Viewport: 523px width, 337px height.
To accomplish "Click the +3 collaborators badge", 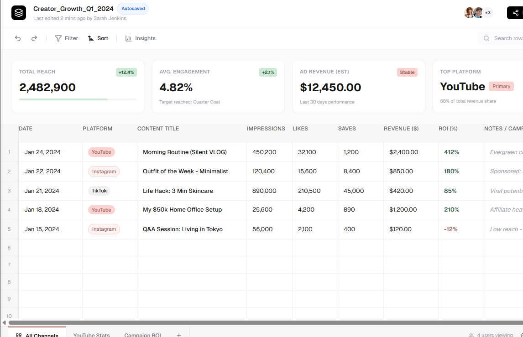I will (x=487, y=13).
